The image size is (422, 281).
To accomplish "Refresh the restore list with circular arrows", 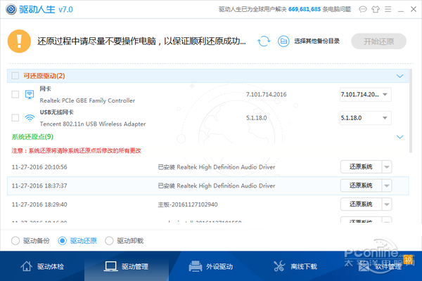I will coord(264,41).
